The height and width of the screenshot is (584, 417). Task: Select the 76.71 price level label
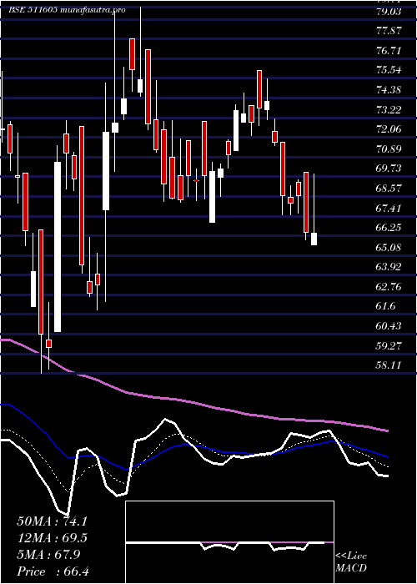tap(389, 51)
